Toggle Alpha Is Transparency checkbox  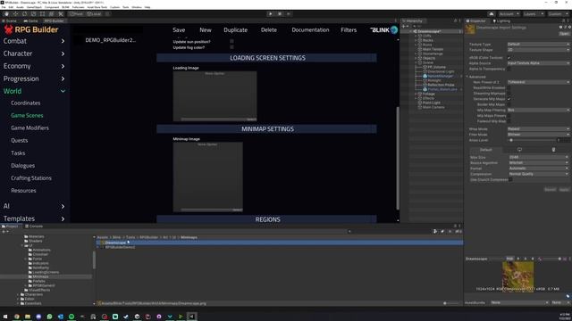[x=509, y=69]
